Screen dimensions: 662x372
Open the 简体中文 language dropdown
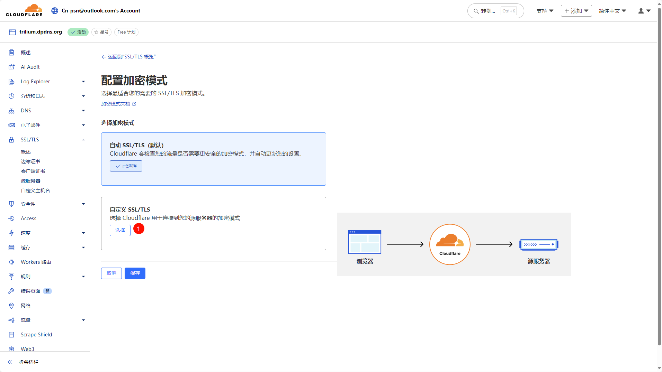(x=612, y=11)
